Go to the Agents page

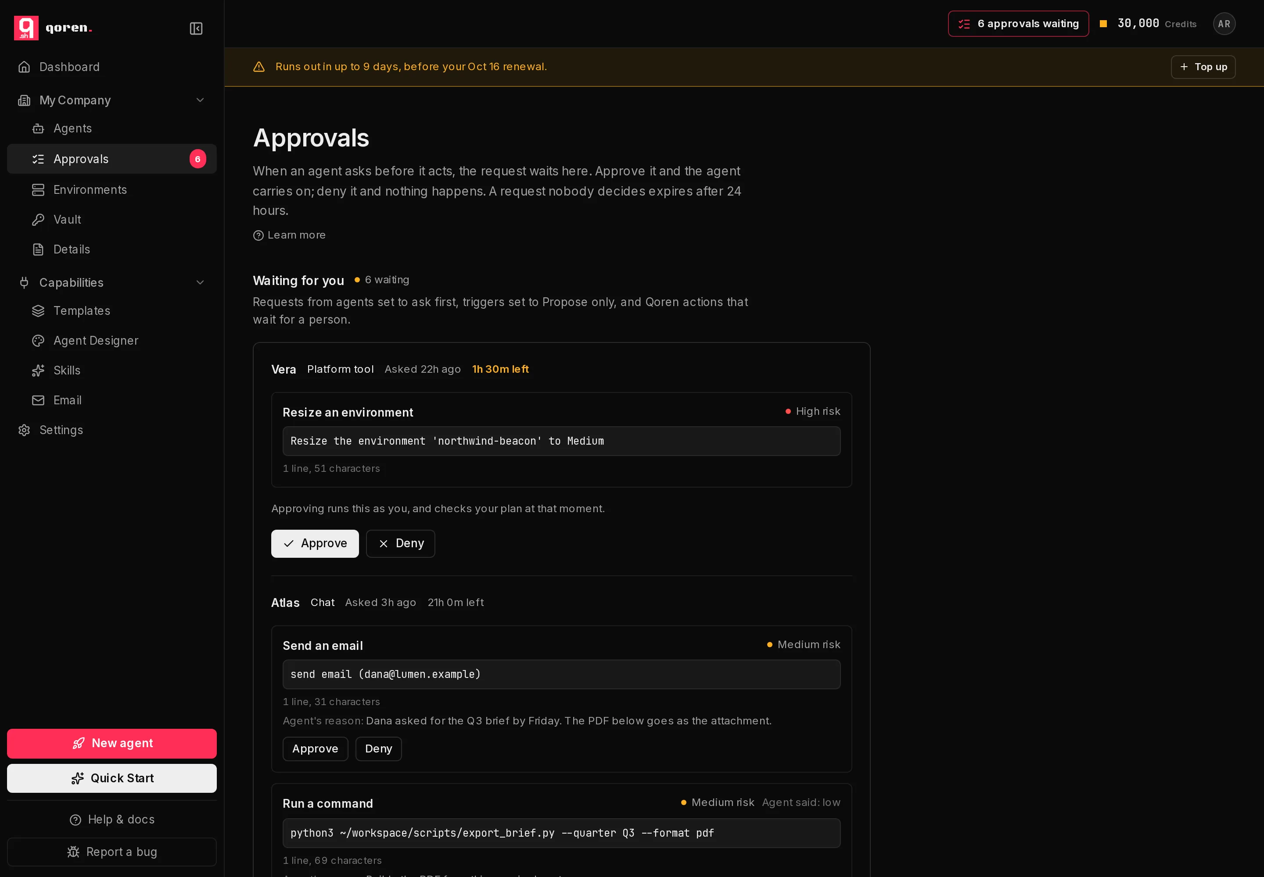coord(111,128)
